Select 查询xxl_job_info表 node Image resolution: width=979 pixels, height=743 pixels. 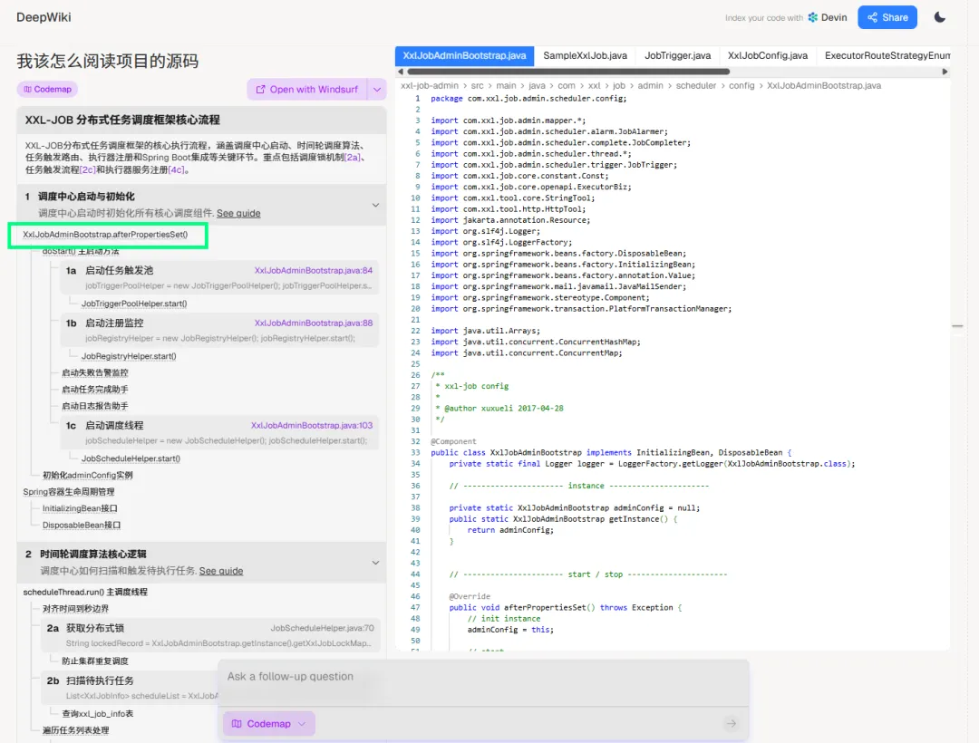97,713
